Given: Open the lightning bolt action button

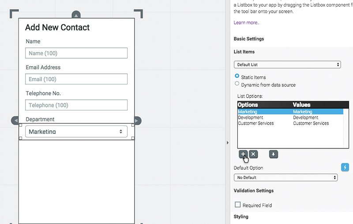Looking at the screenshot, I should coord(345,167).
